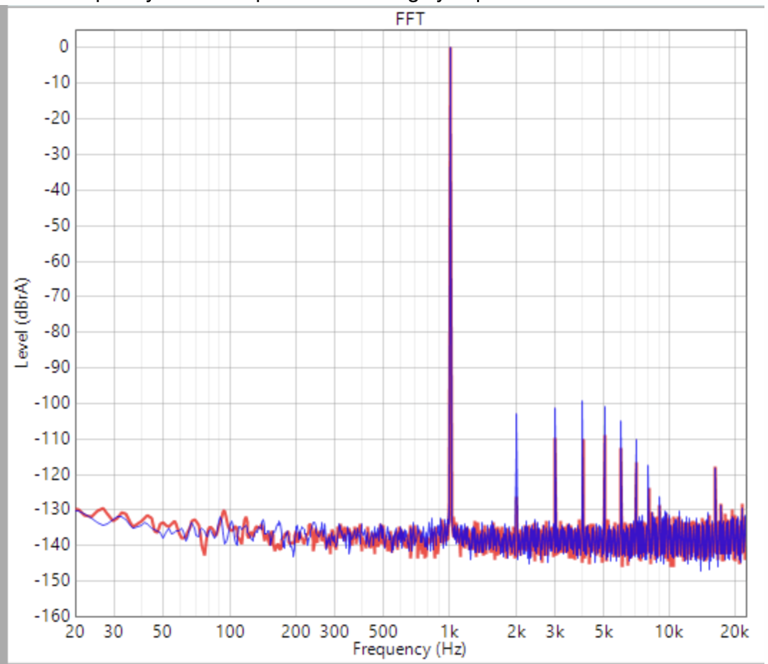This screenshot has height=664, width=768.
Task: Click the 10k frequency tick label
Action: tap(669, 631)
